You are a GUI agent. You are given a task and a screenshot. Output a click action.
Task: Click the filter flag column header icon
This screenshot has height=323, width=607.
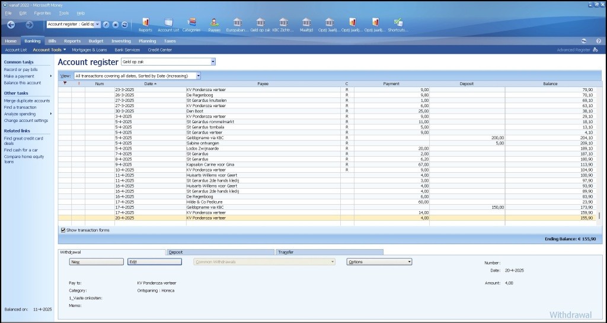[x=65, y=83]
